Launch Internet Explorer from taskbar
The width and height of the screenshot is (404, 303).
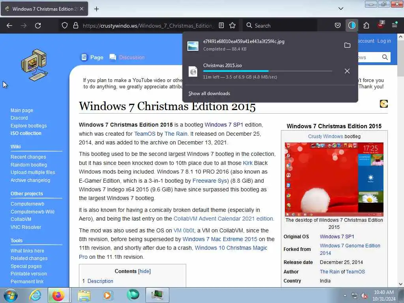(35, 295)
